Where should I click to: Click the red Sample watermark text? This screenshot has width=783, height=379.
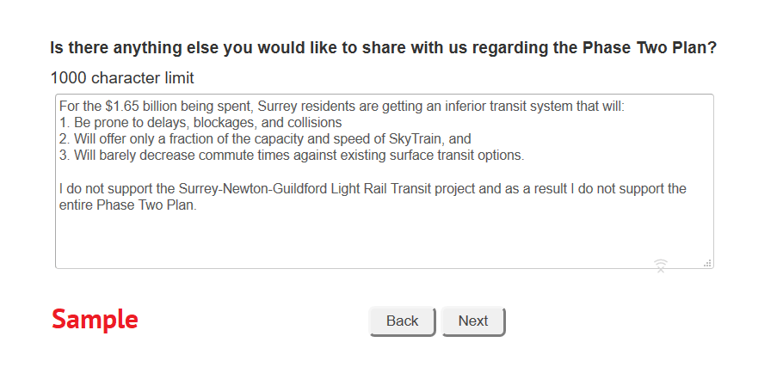tap(95, 320)
